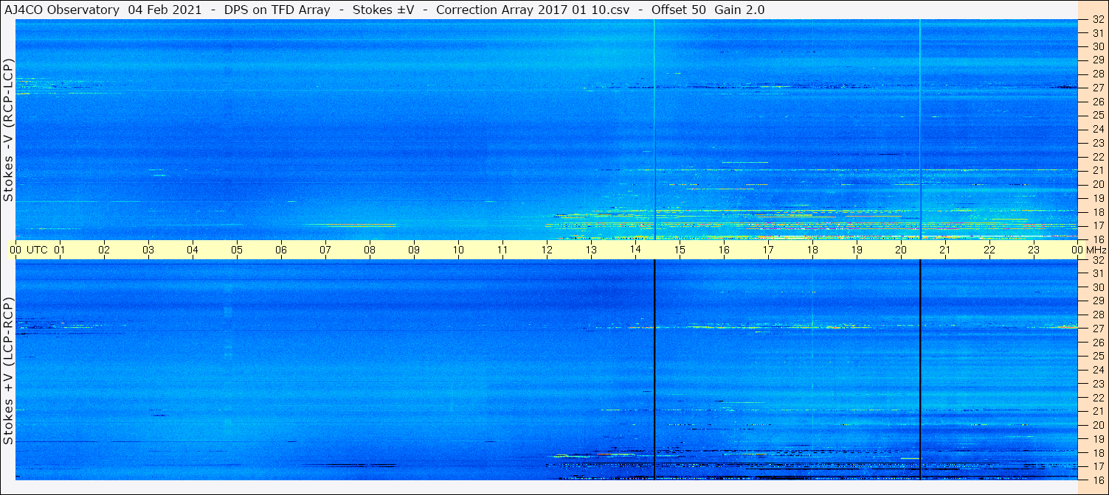Click the "Gain 2.0" value in header
Screen dimensions: 1109x495
(x=739, y=10)
